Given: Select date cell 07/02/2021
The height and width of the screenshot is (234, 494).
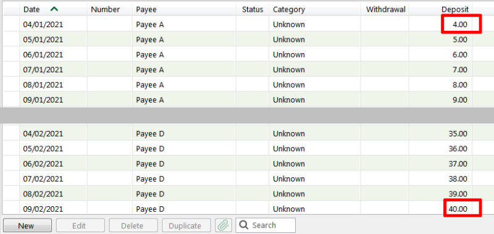Looking at the screenshot, I should pyautogui.click(x=43, y=178).
